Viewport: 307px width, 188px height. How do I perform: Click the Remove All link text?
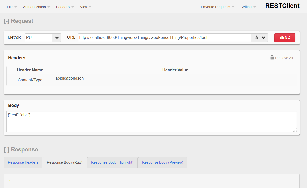coord(284,58)
